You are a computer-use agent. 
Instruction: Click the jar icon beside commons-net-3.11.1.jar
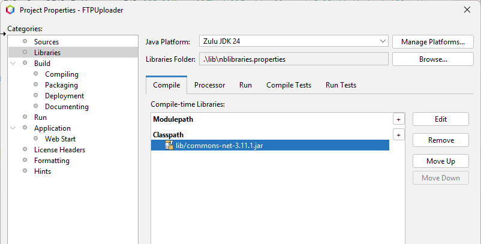tap(169, 146)
